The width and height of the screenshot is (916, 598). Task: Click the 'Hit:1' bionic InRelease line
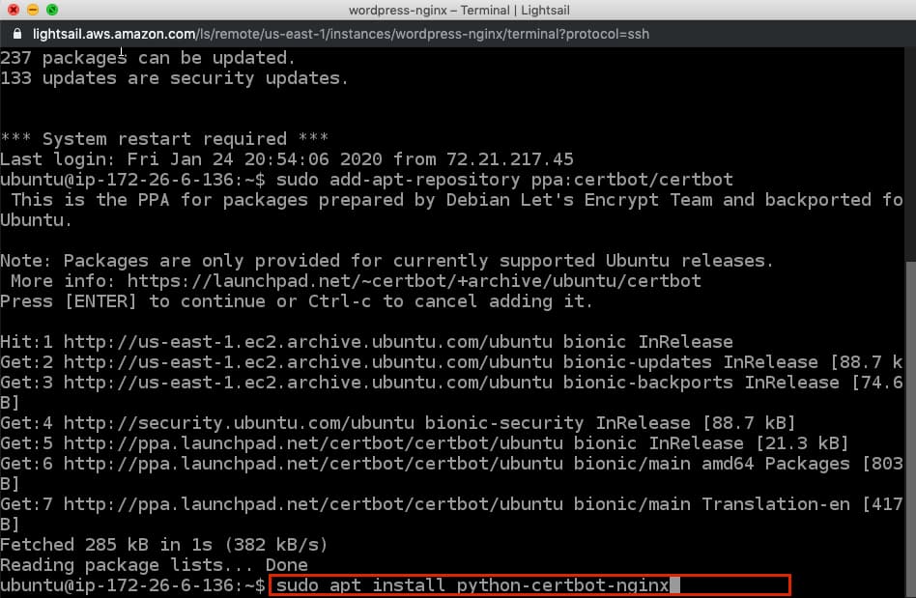pyautogui.click(x=366, y=342)
